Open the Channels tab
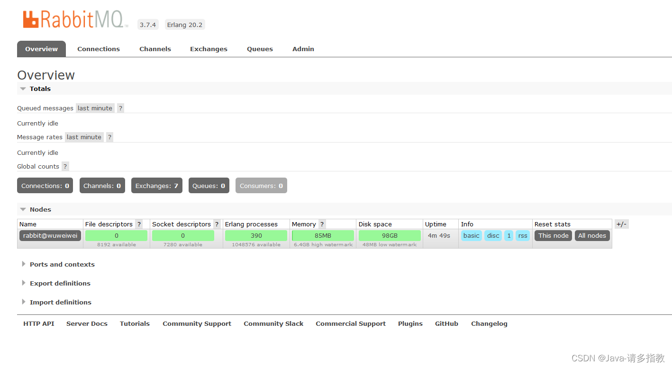The height and width of the screenshot is (367, 672). [x=155, y=49]
